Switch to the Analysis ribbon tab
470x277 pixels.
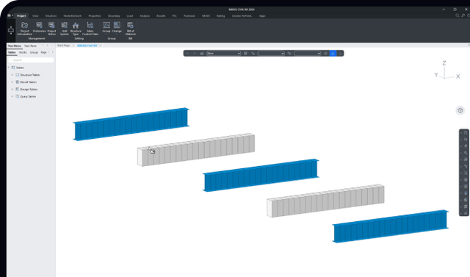(x=145, y=16)
